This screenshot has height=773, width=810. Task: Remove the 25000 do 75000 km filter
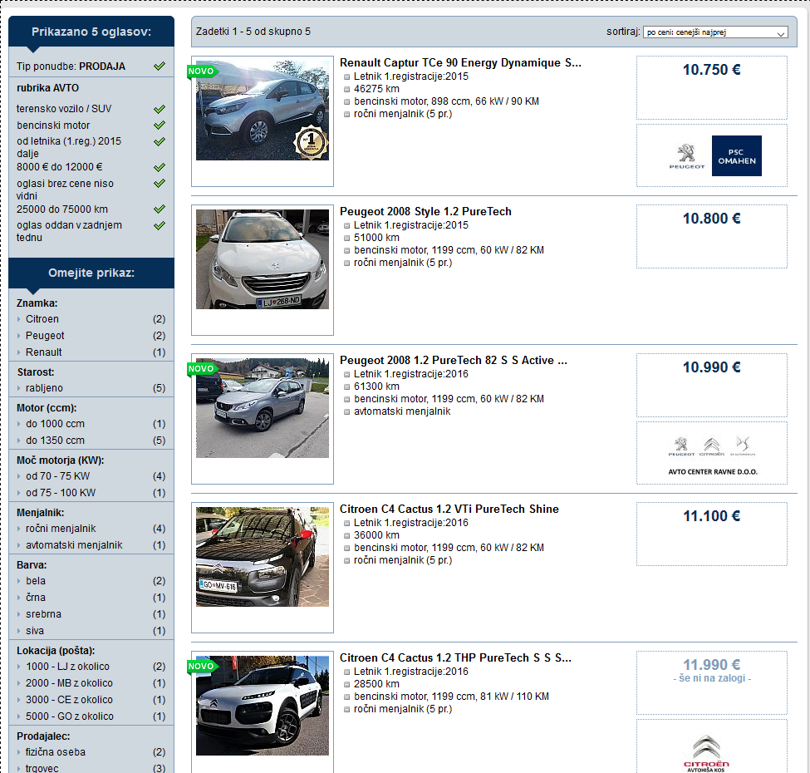pos(160,209)
